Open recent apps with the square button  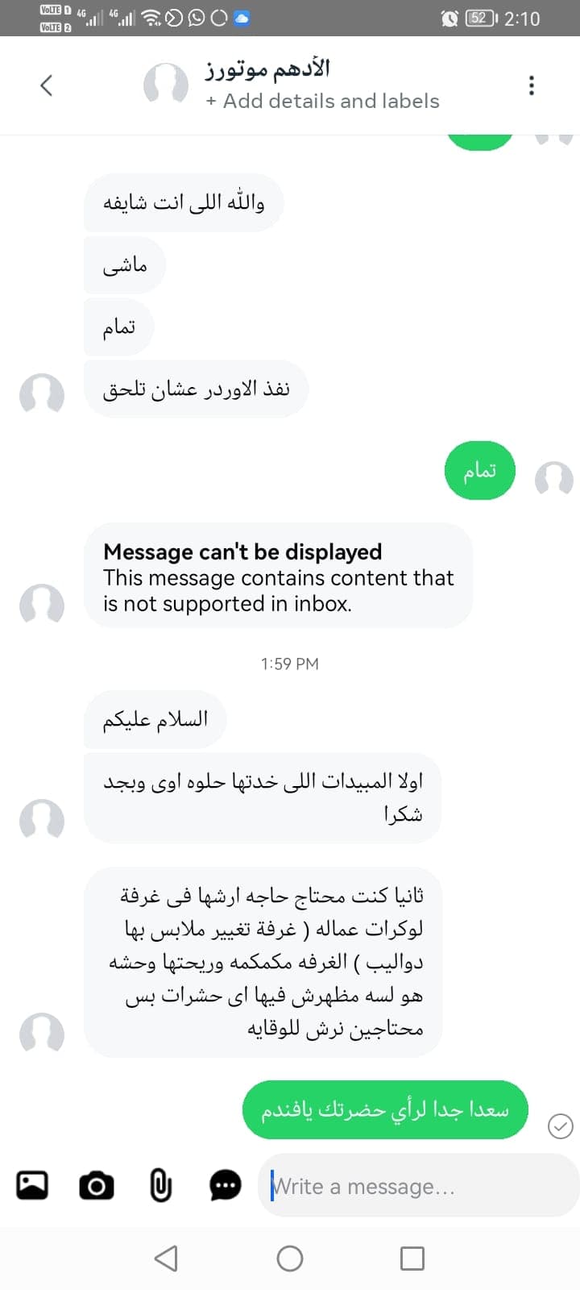click(x=412, y=1258)
